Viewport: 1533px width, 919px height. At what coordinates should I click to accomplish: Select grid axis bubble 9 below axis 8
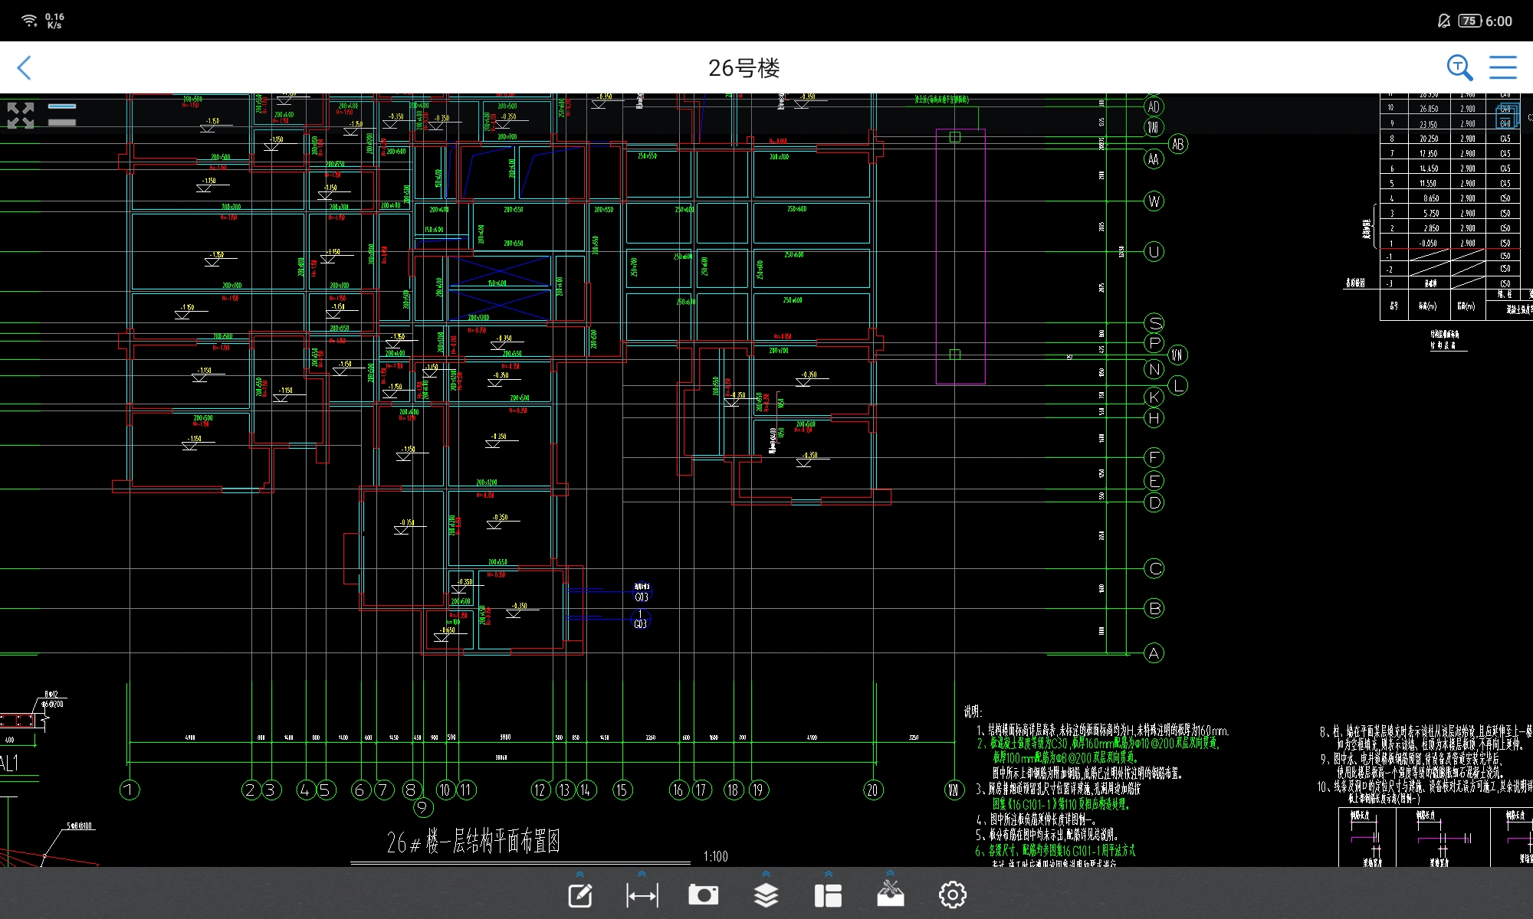[x=423, y=807]
